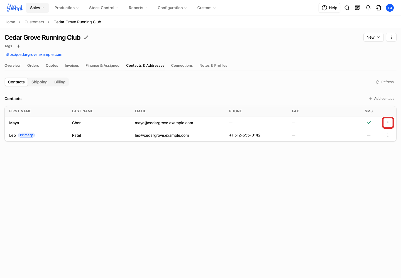Expand the Configuration menu

(172, 8)
